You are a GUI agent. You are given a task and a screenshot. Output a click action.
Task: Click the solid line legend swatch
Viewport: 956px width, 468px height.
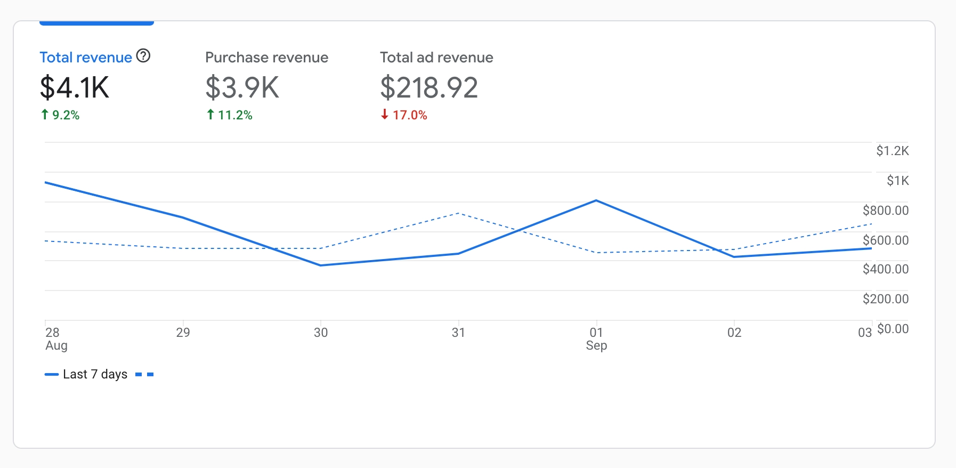[52, 375]
